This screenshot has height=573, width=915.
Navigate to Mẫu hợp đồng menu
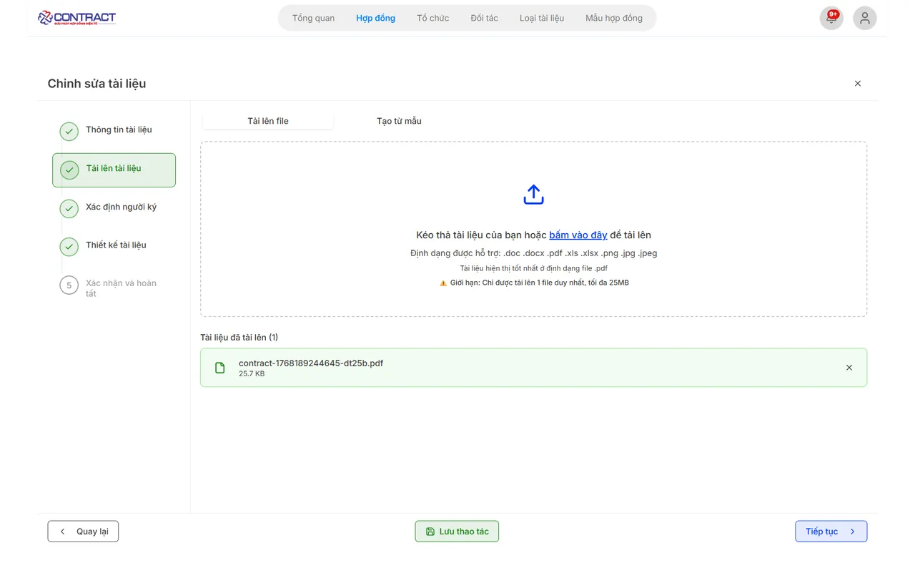point(613,18)
